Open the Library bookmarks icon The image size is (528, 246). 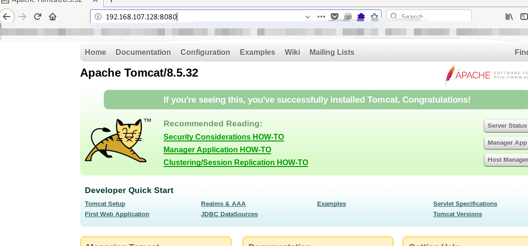click(x=509, y=17)
